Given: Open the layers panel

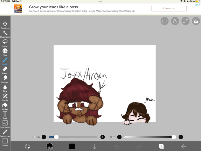Looking at the screenshot, I should pos(162,146).
